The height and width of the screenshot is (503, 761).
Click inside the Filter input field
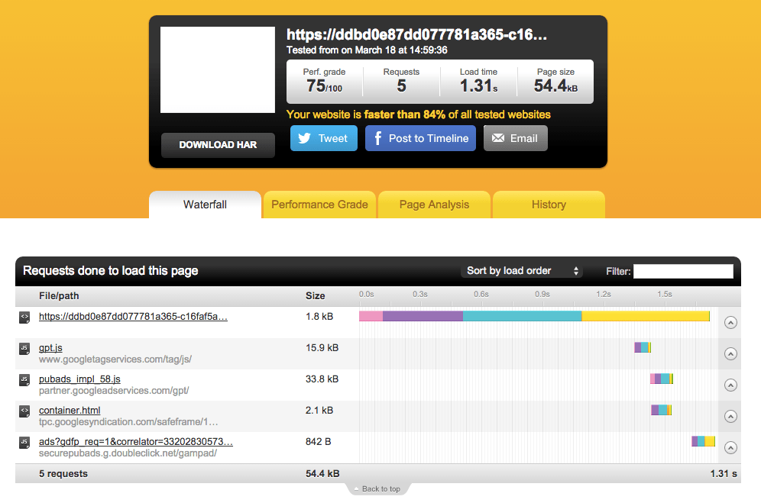click(x=683, y=271)
